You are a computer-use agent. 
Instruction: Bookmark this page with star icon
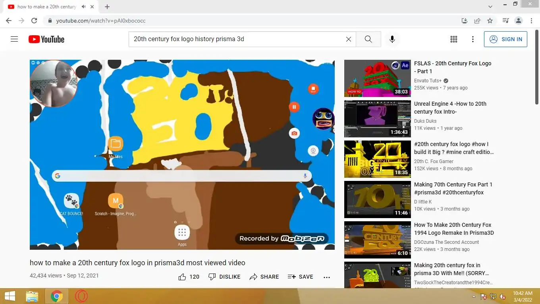tap(490, 21)
